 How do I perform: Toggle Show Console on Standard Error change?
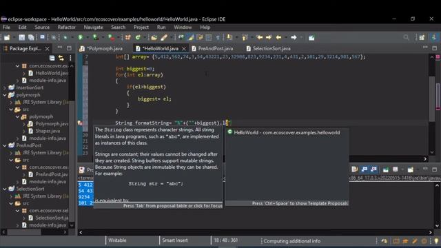(x=373, y=169)
